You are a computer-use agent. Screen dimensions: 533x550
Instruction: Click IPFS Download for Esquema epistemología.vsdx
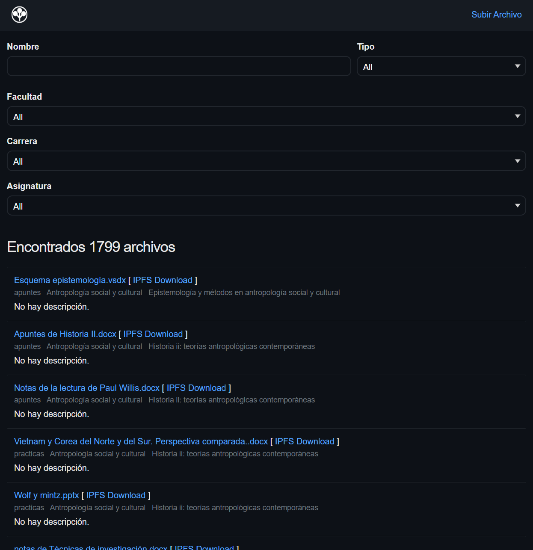point(163,280)
